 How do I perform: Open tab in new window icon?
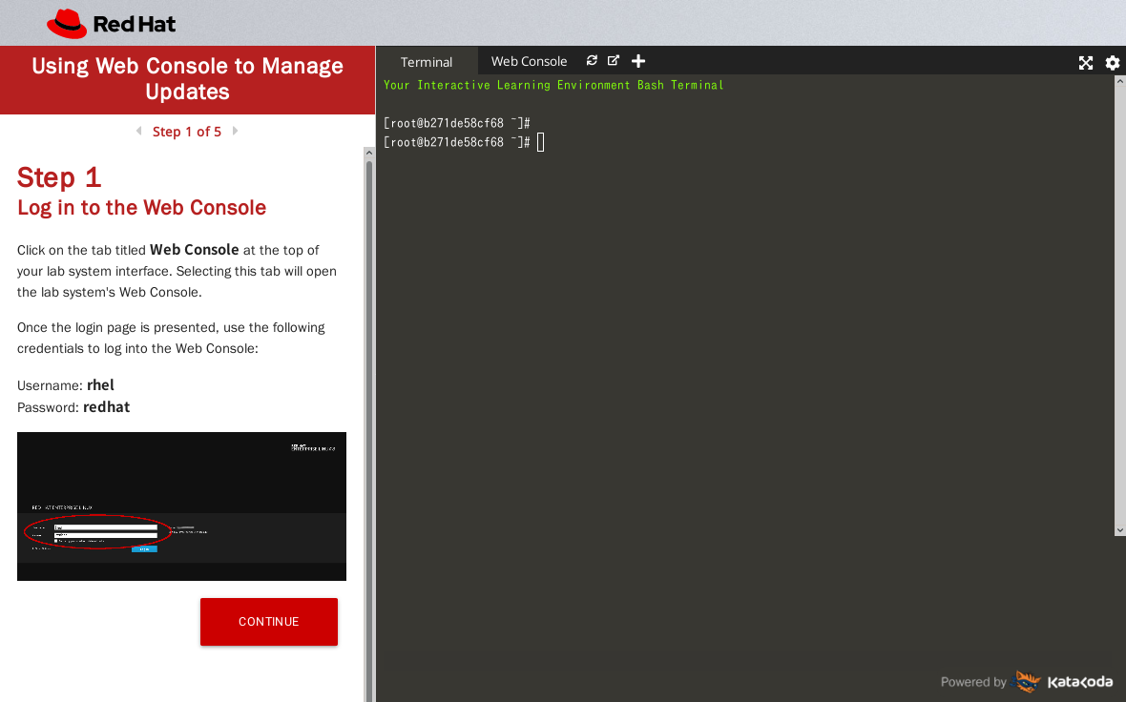click(x=614, y=61)
